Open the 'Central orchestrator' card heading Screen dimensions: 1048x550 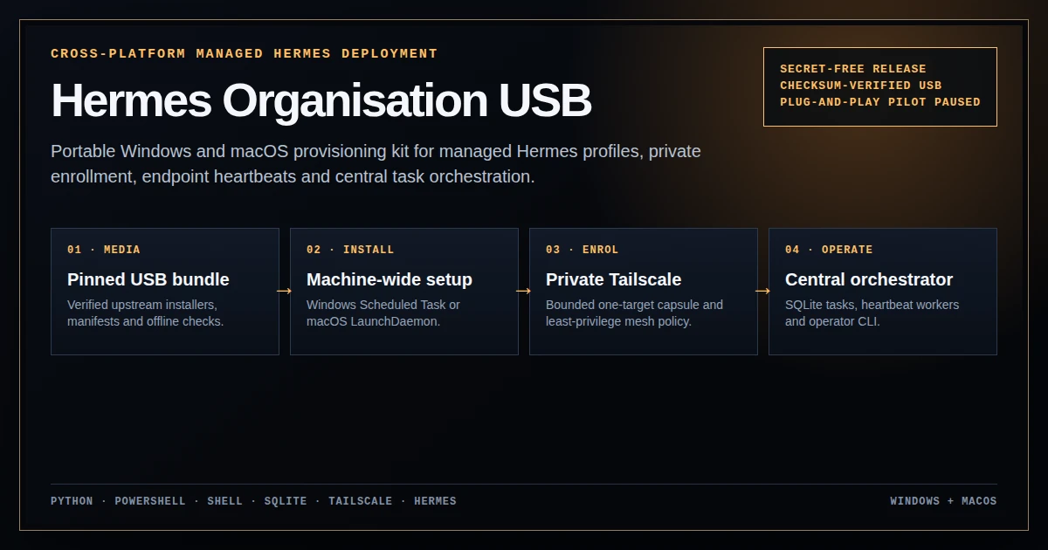tap(869, 279)
